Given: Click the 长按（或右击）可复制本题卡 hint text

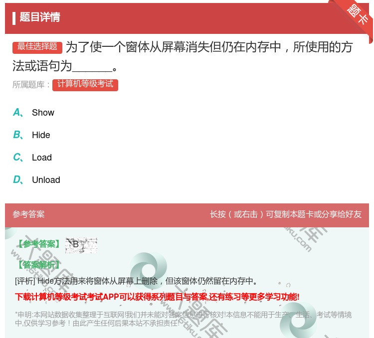Looking at the screenshot, I should 286,214.
